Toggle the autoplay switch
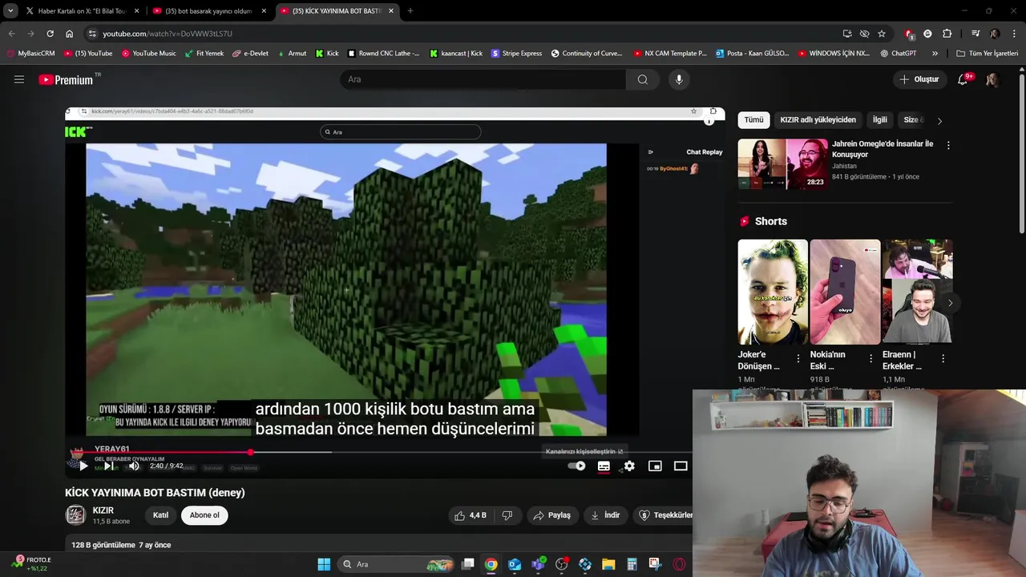 click(x=576, y=466)
